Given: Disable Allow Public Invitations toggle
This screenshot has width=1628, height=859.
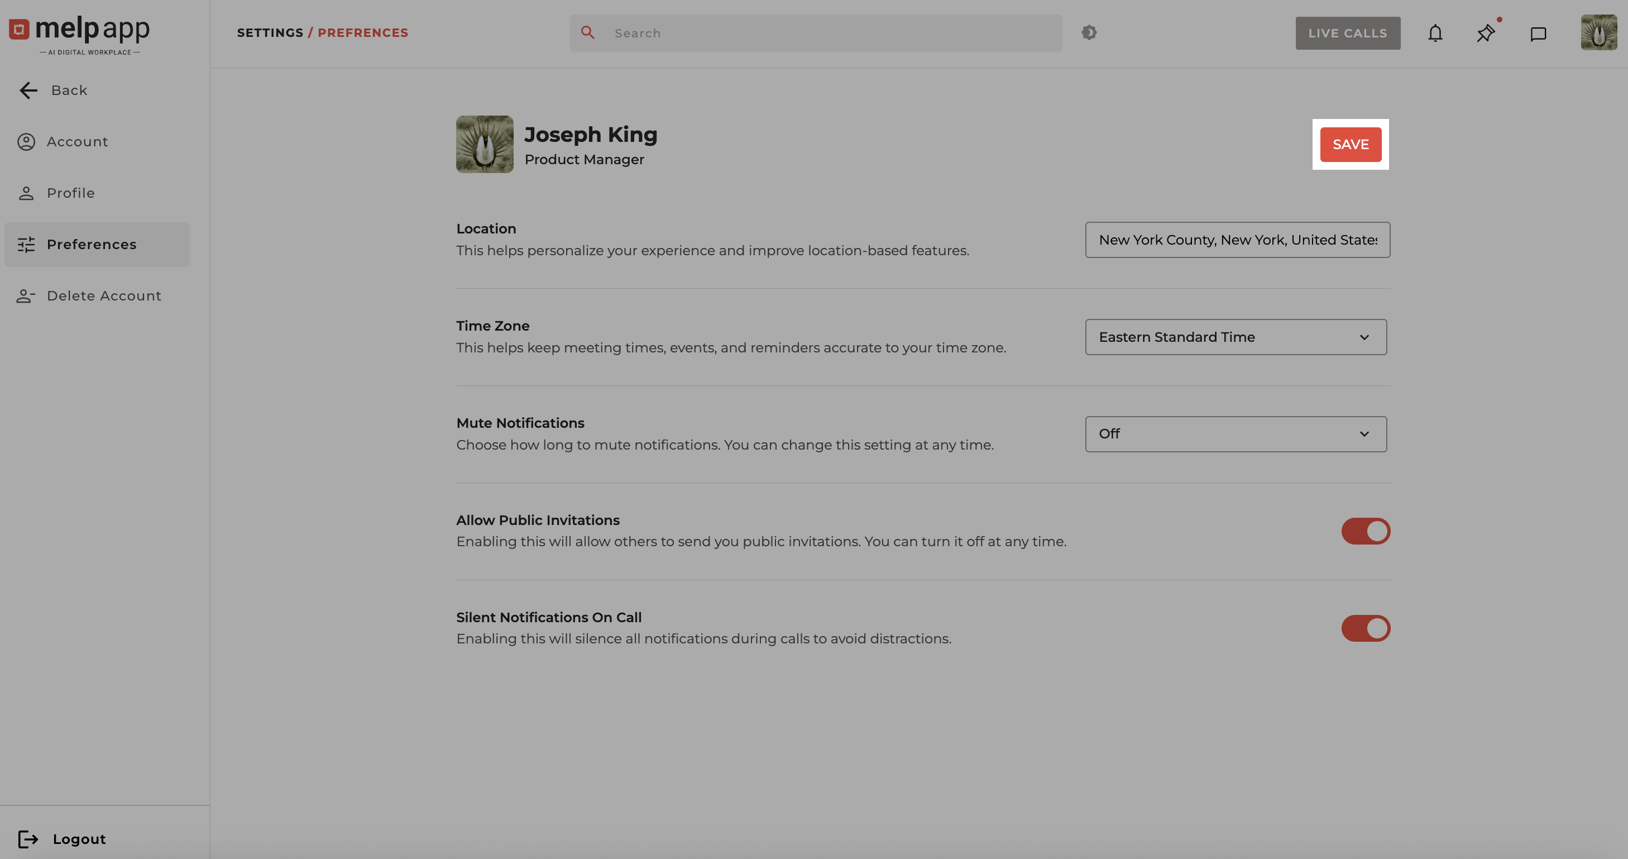Looking at the screenshot, I should pos(1365,531).
